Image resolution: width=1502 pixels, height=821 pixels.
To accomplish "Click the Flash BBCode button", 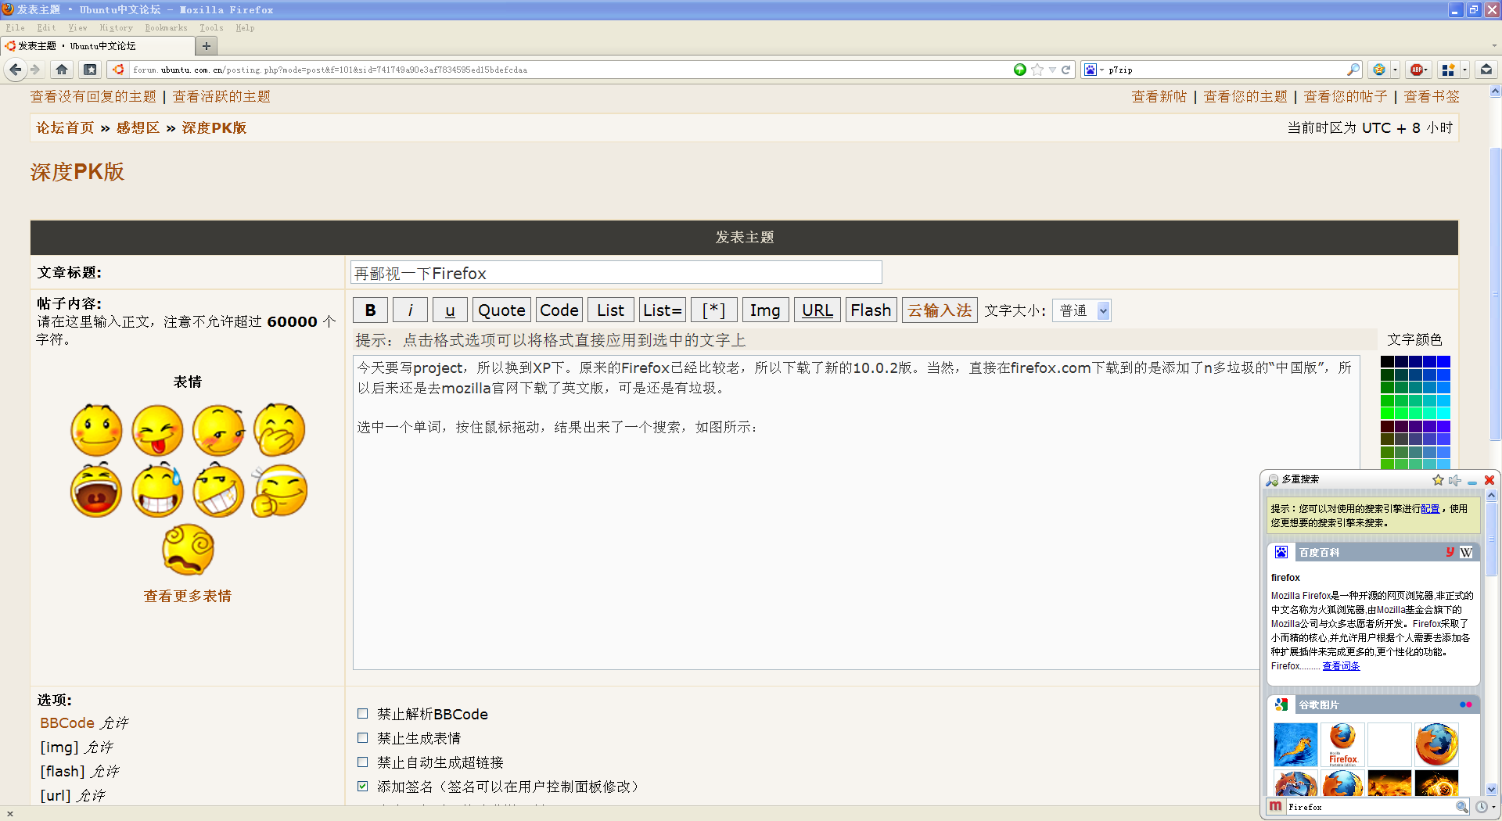I will tap(871, 310).
